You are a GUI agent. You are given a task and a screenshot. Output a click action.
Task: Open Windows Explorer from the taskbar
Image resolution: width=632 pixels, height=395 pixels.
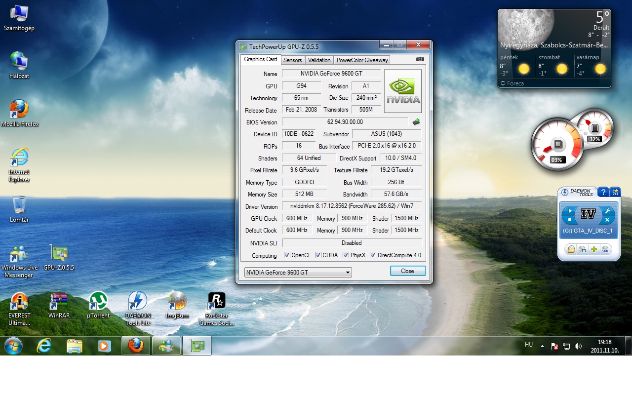74,346
